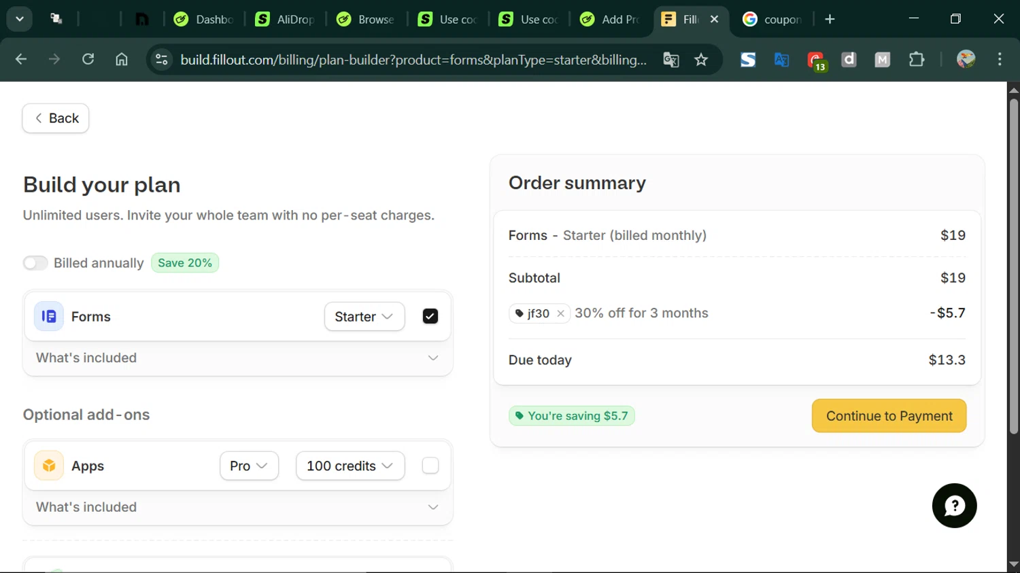Switch to the coupon Google tab
Screen dimensions: 1020x573
[x=772, y=19]
